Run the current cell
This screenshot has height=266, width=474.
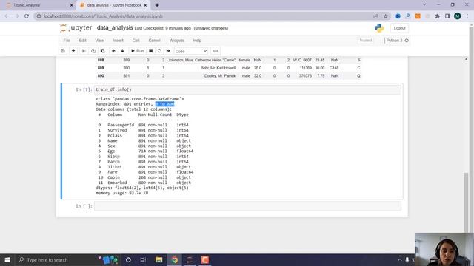137,51
